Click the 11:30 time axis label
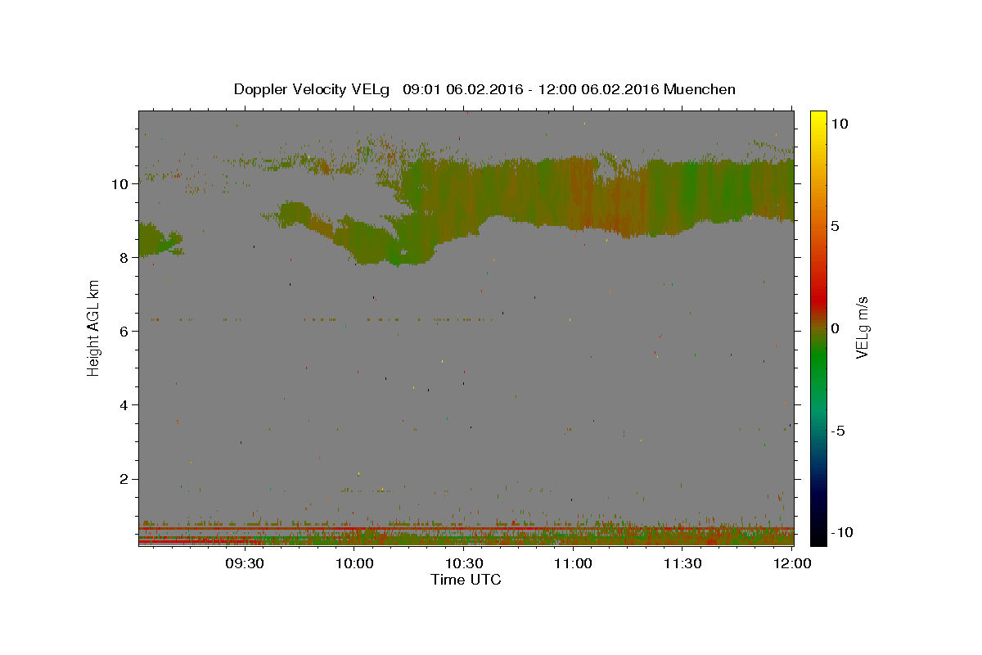Image resolution: width=982 pixels, height=655 pixels. pyautogui.click(x=682, y=563)
